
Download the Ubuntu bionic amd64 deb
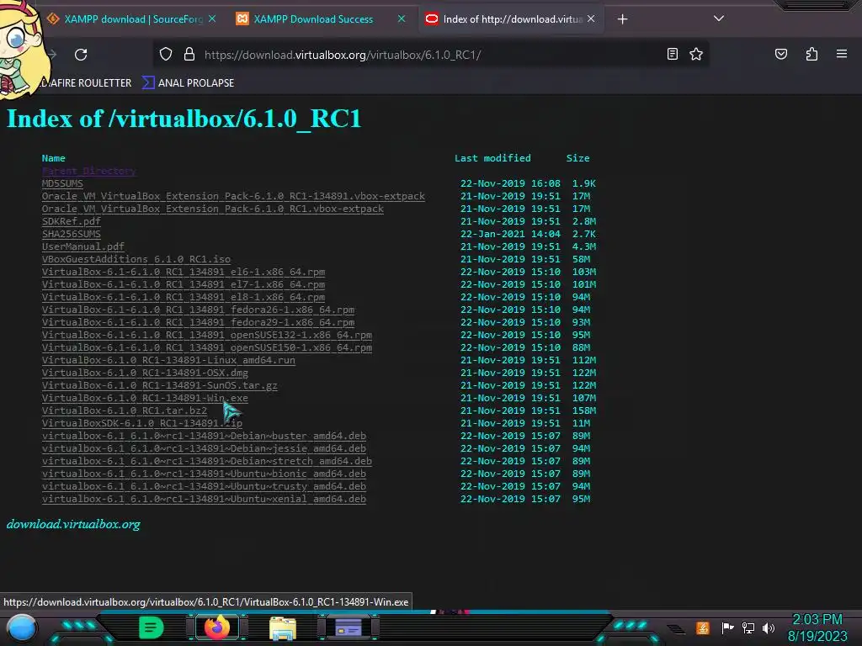[x=204, y=474]
